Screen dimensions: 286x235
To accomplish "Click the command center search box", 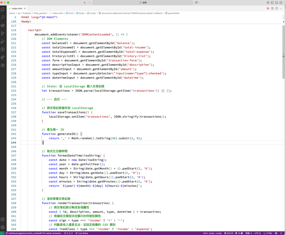I will coord(143,3).
